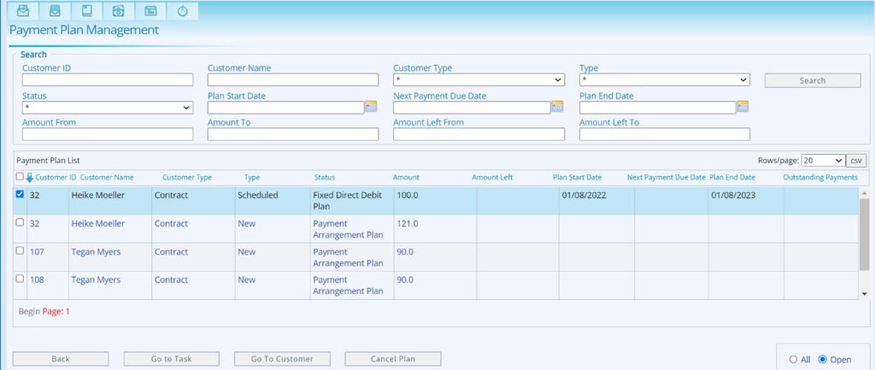Sort by Customer Type column header
The height and width of the screenshot is (370, 875).
coord(187,178)
